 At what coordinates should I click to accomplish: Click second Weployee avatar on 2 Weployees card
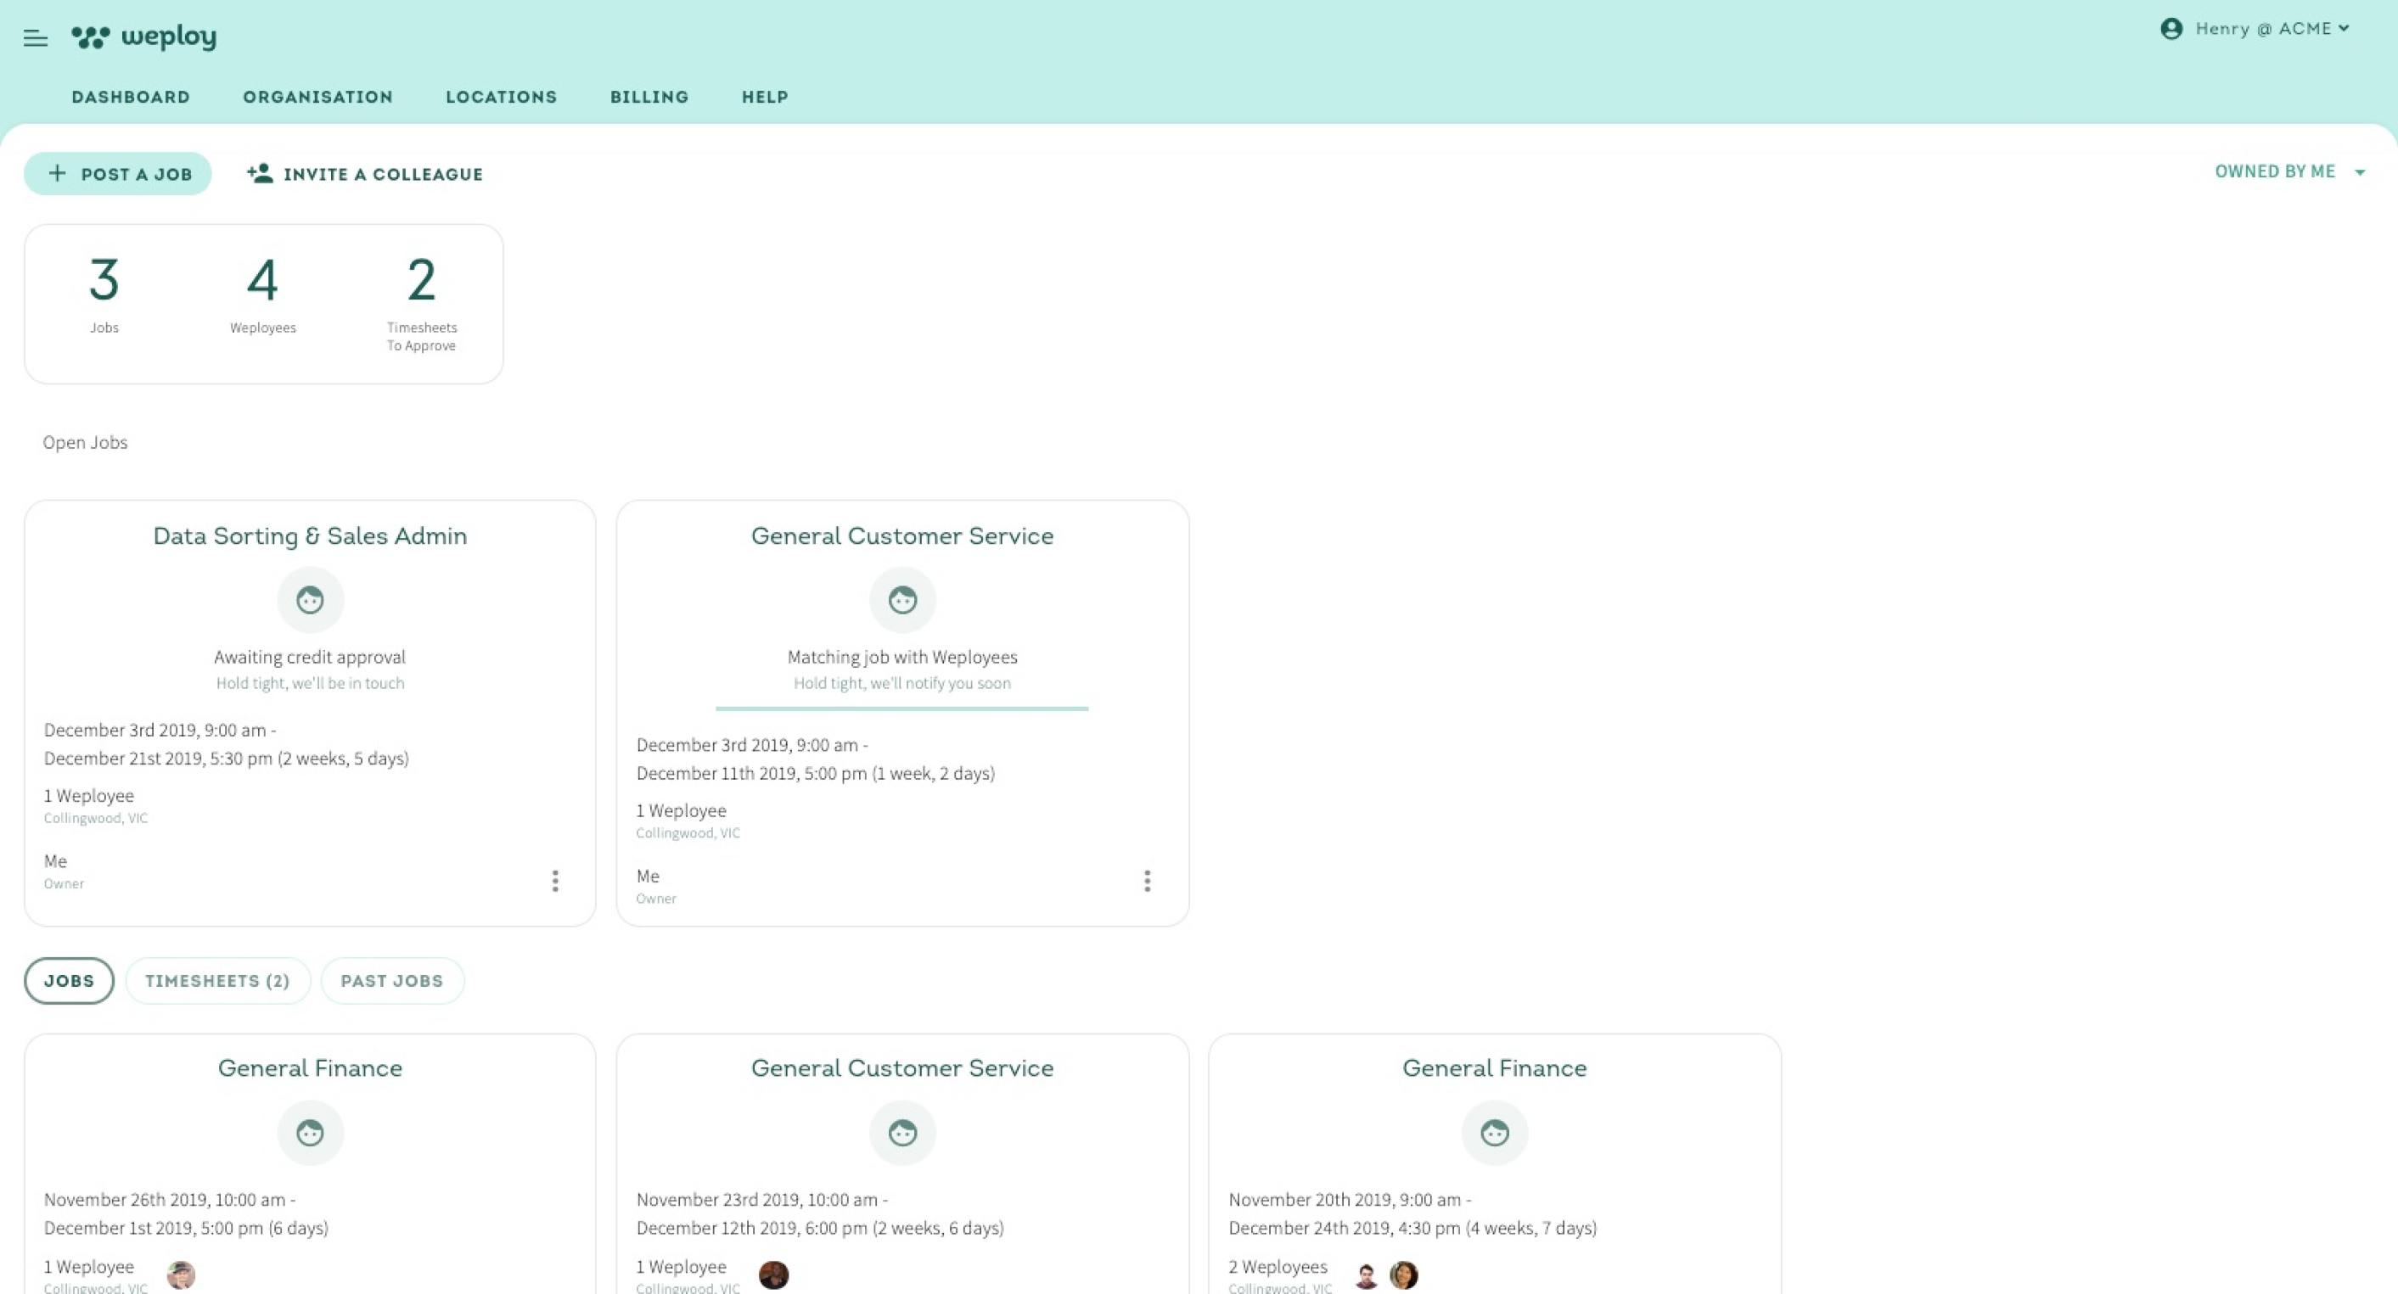[1404, 1274]
